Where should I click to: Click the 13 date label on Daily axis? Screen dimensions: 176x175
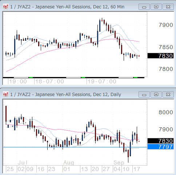pyautogui.click(x=84, y=169)
